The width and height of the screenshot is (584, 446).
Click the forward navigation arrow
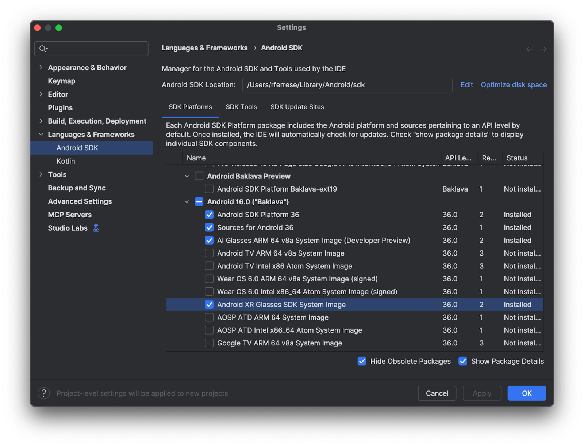tap(543, 49)
